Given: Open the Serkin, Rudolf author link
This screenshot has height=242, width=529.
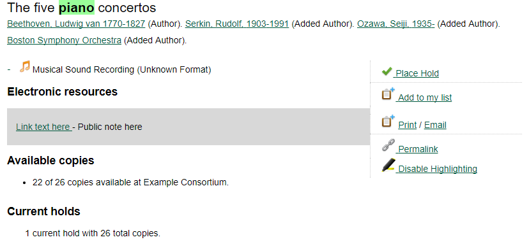Looking at the screenshot, I should pyautogui.click(x=237, y=24).
